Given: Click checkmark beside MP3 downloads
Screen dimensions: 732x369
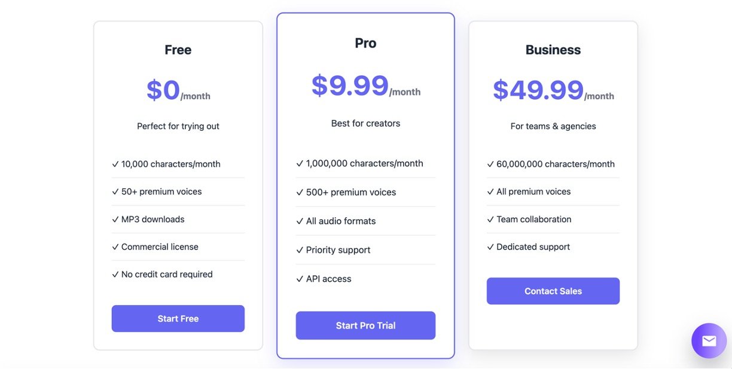Looking at the screenshot, I should 115,219.
